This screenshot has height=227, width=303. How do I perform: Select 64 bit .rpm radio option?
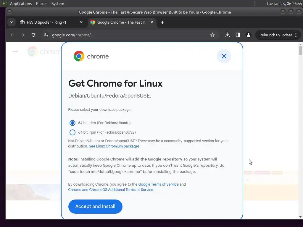(x=72, y=132)
